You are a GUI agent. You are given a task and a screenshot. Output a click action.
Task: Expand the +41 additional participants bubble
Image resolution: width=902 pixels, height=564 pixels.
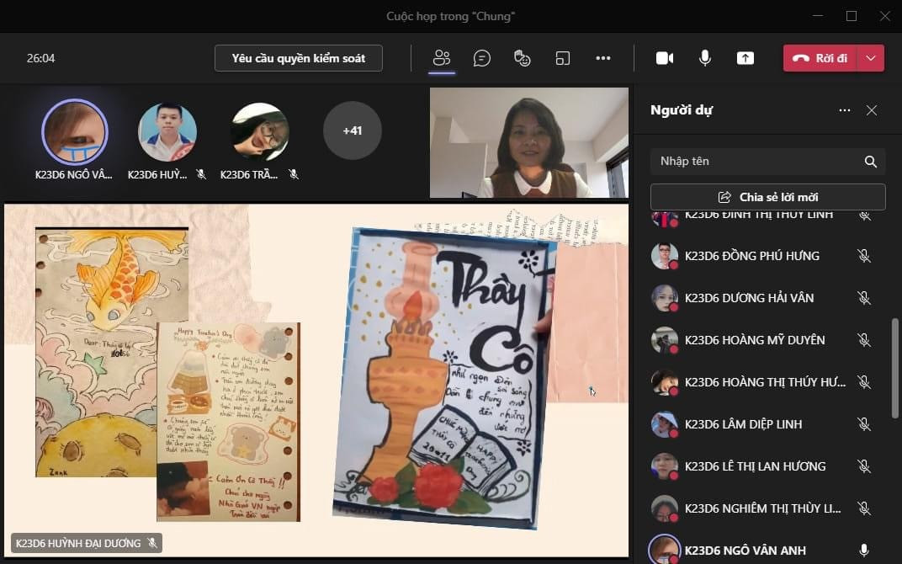[x=353, y=130]
